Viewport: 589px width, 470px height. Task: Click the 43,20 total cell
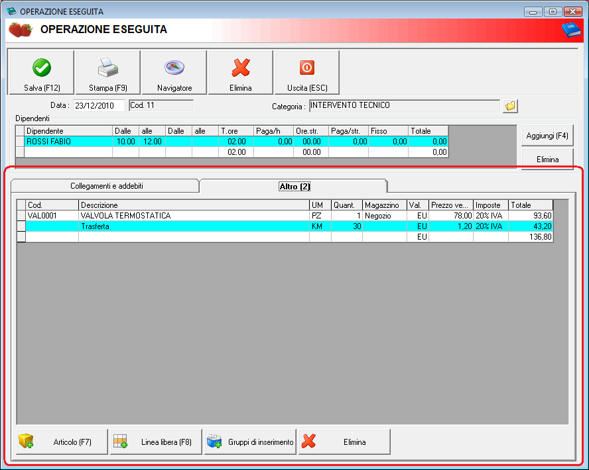[531, 226]
